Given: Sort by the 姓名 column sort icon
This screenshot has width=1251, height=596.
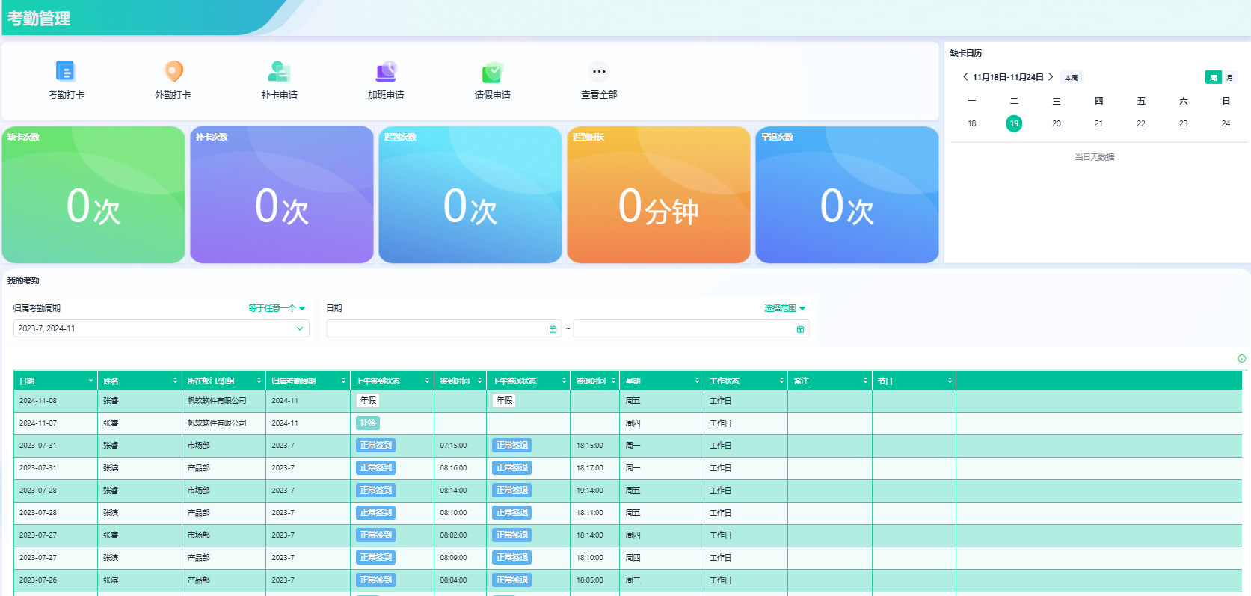Looking at the screenshot, I should (175, 381).
